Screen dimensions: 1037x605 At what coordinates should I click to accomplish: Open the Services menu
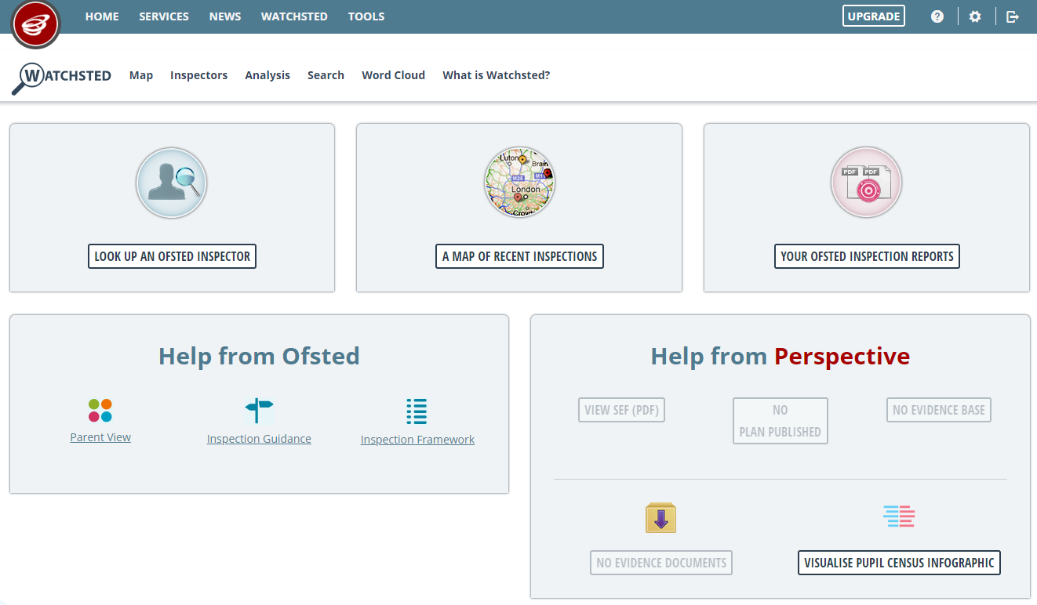(164, 16)
